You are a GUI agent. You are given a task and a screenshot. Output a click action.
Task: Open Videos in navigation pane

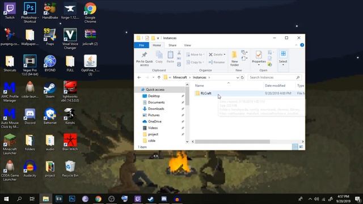[153, 128]
